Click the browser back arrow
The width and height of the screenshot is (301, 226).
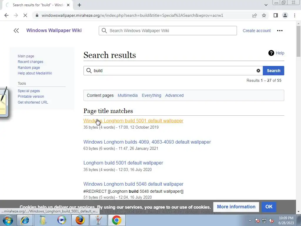(6, 15)
